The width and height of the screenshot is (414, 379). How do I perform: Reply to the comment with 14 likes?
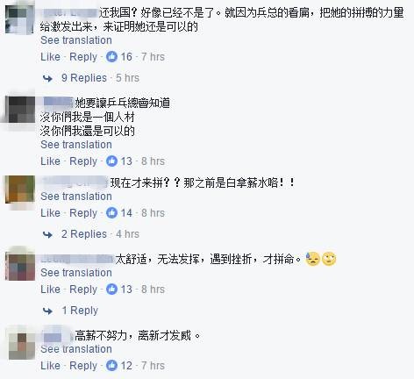pyautogui.click(x=83, y=213)
